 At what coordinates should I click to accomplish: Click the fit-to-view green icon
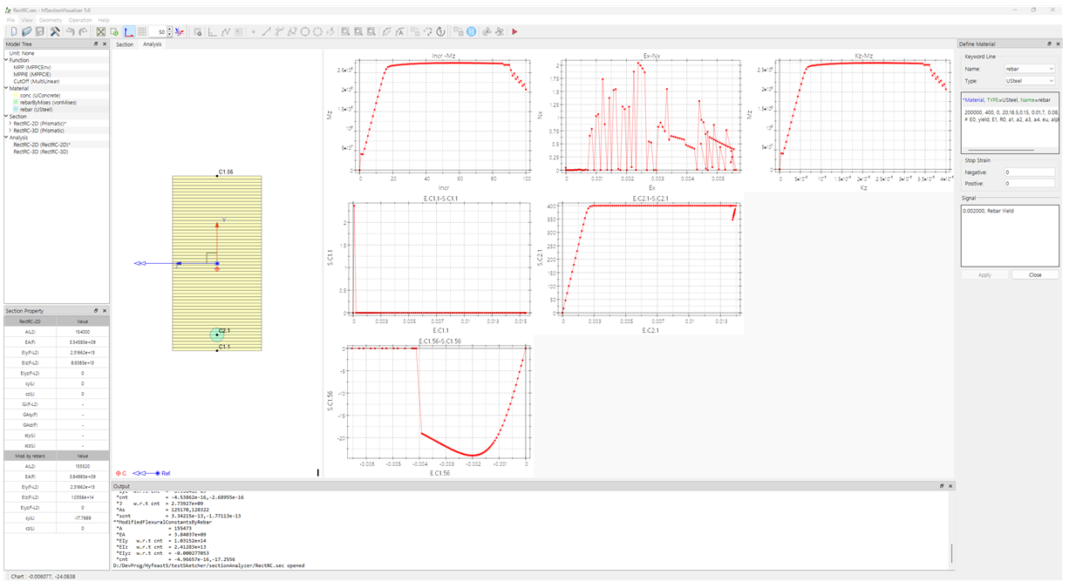(x=101, y=31)
